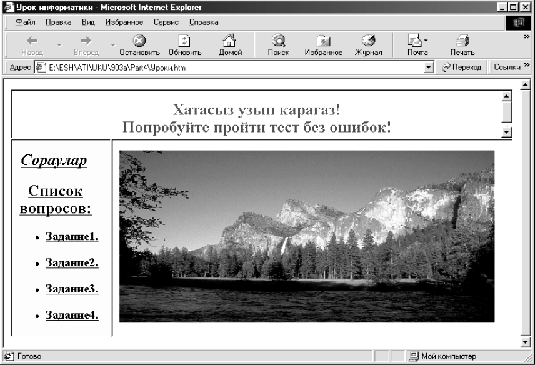Screen dimensions: 535x365
Task: Print page with Печать icon
Action: pyautogui.click(x=462, y=40)
